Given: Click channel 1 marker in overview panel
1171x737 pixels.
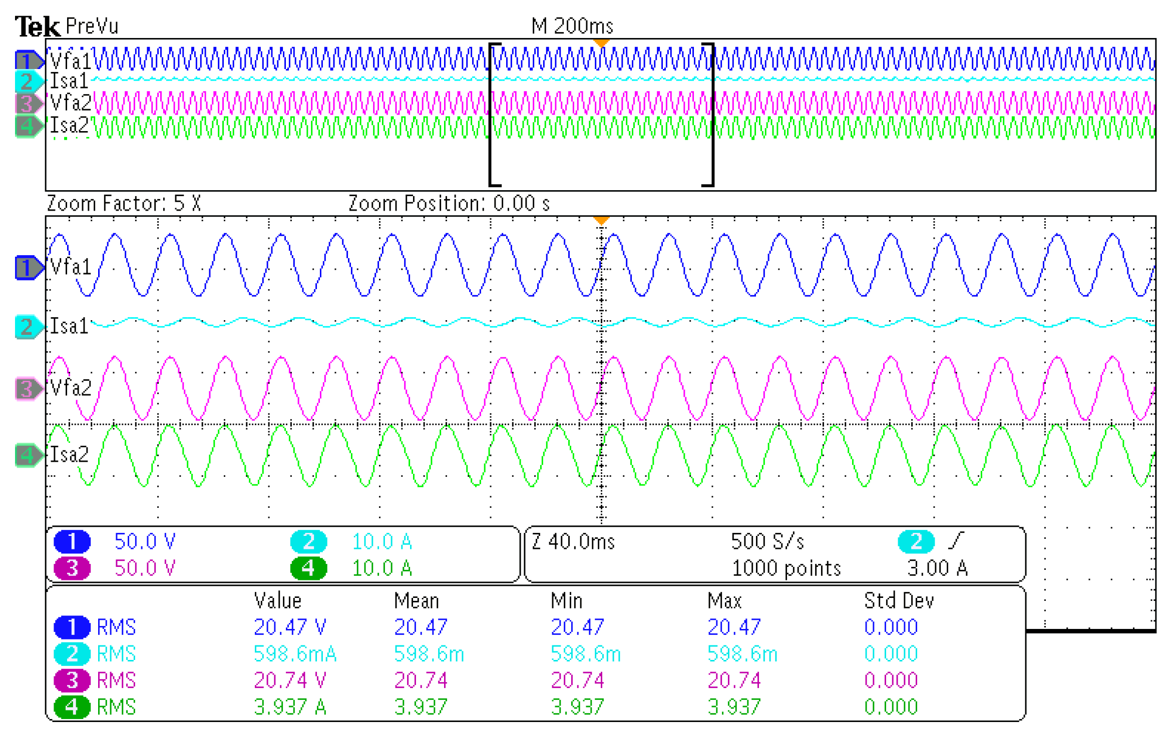Looking at the screenshot, I should point(27,60).
